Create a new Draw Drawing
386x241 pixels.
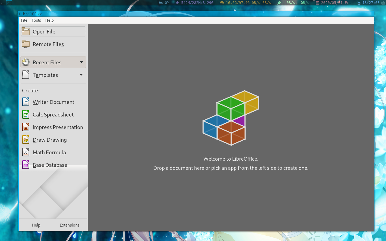click(53, 140)
